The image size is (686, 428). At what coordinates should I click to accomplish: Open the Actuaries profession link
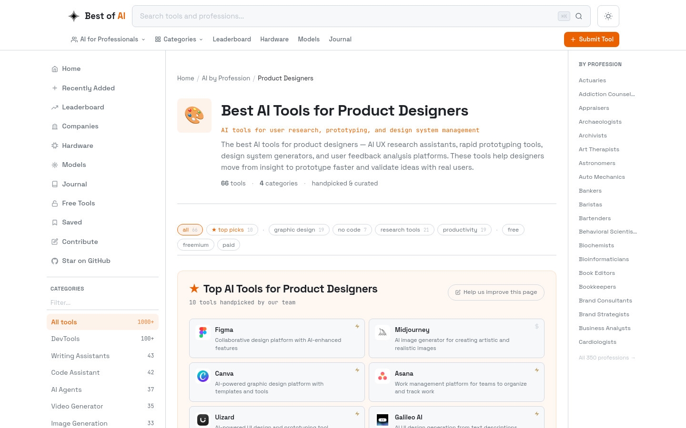pos(593,80)
